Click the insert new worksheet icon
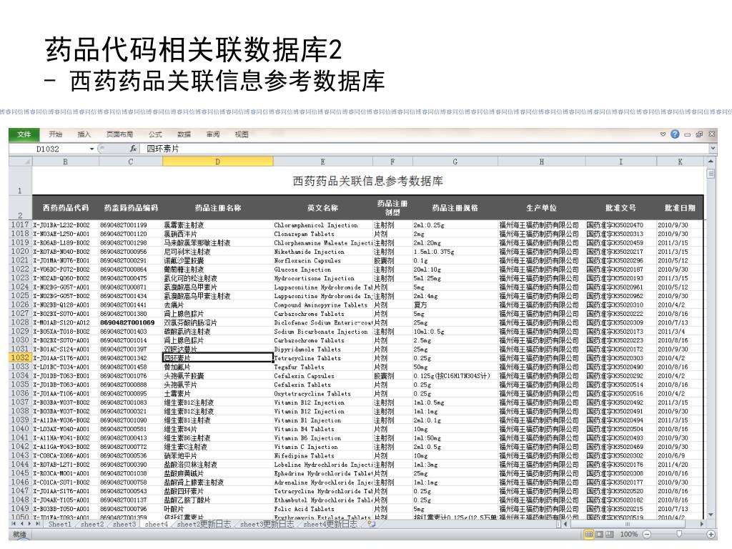The width and height of the screenshot is (732, 549). 371,524
